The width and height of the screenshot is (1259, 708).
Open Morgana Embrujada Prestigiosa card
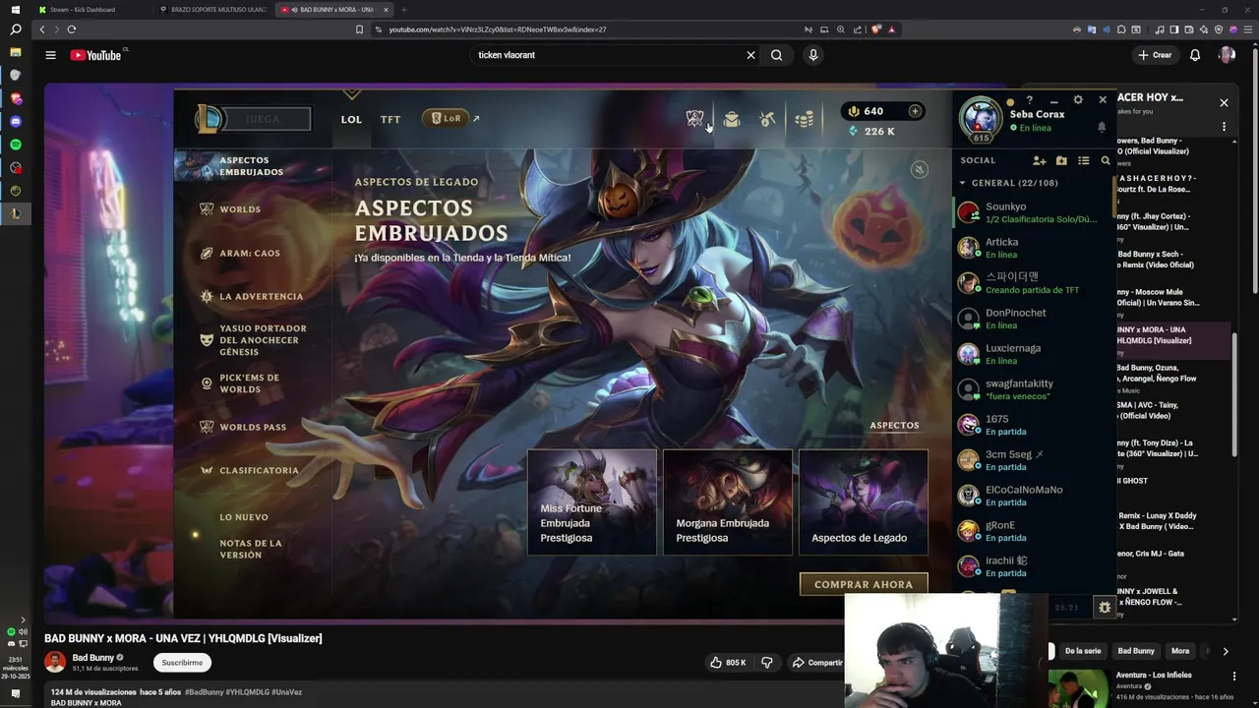point(728,502)
